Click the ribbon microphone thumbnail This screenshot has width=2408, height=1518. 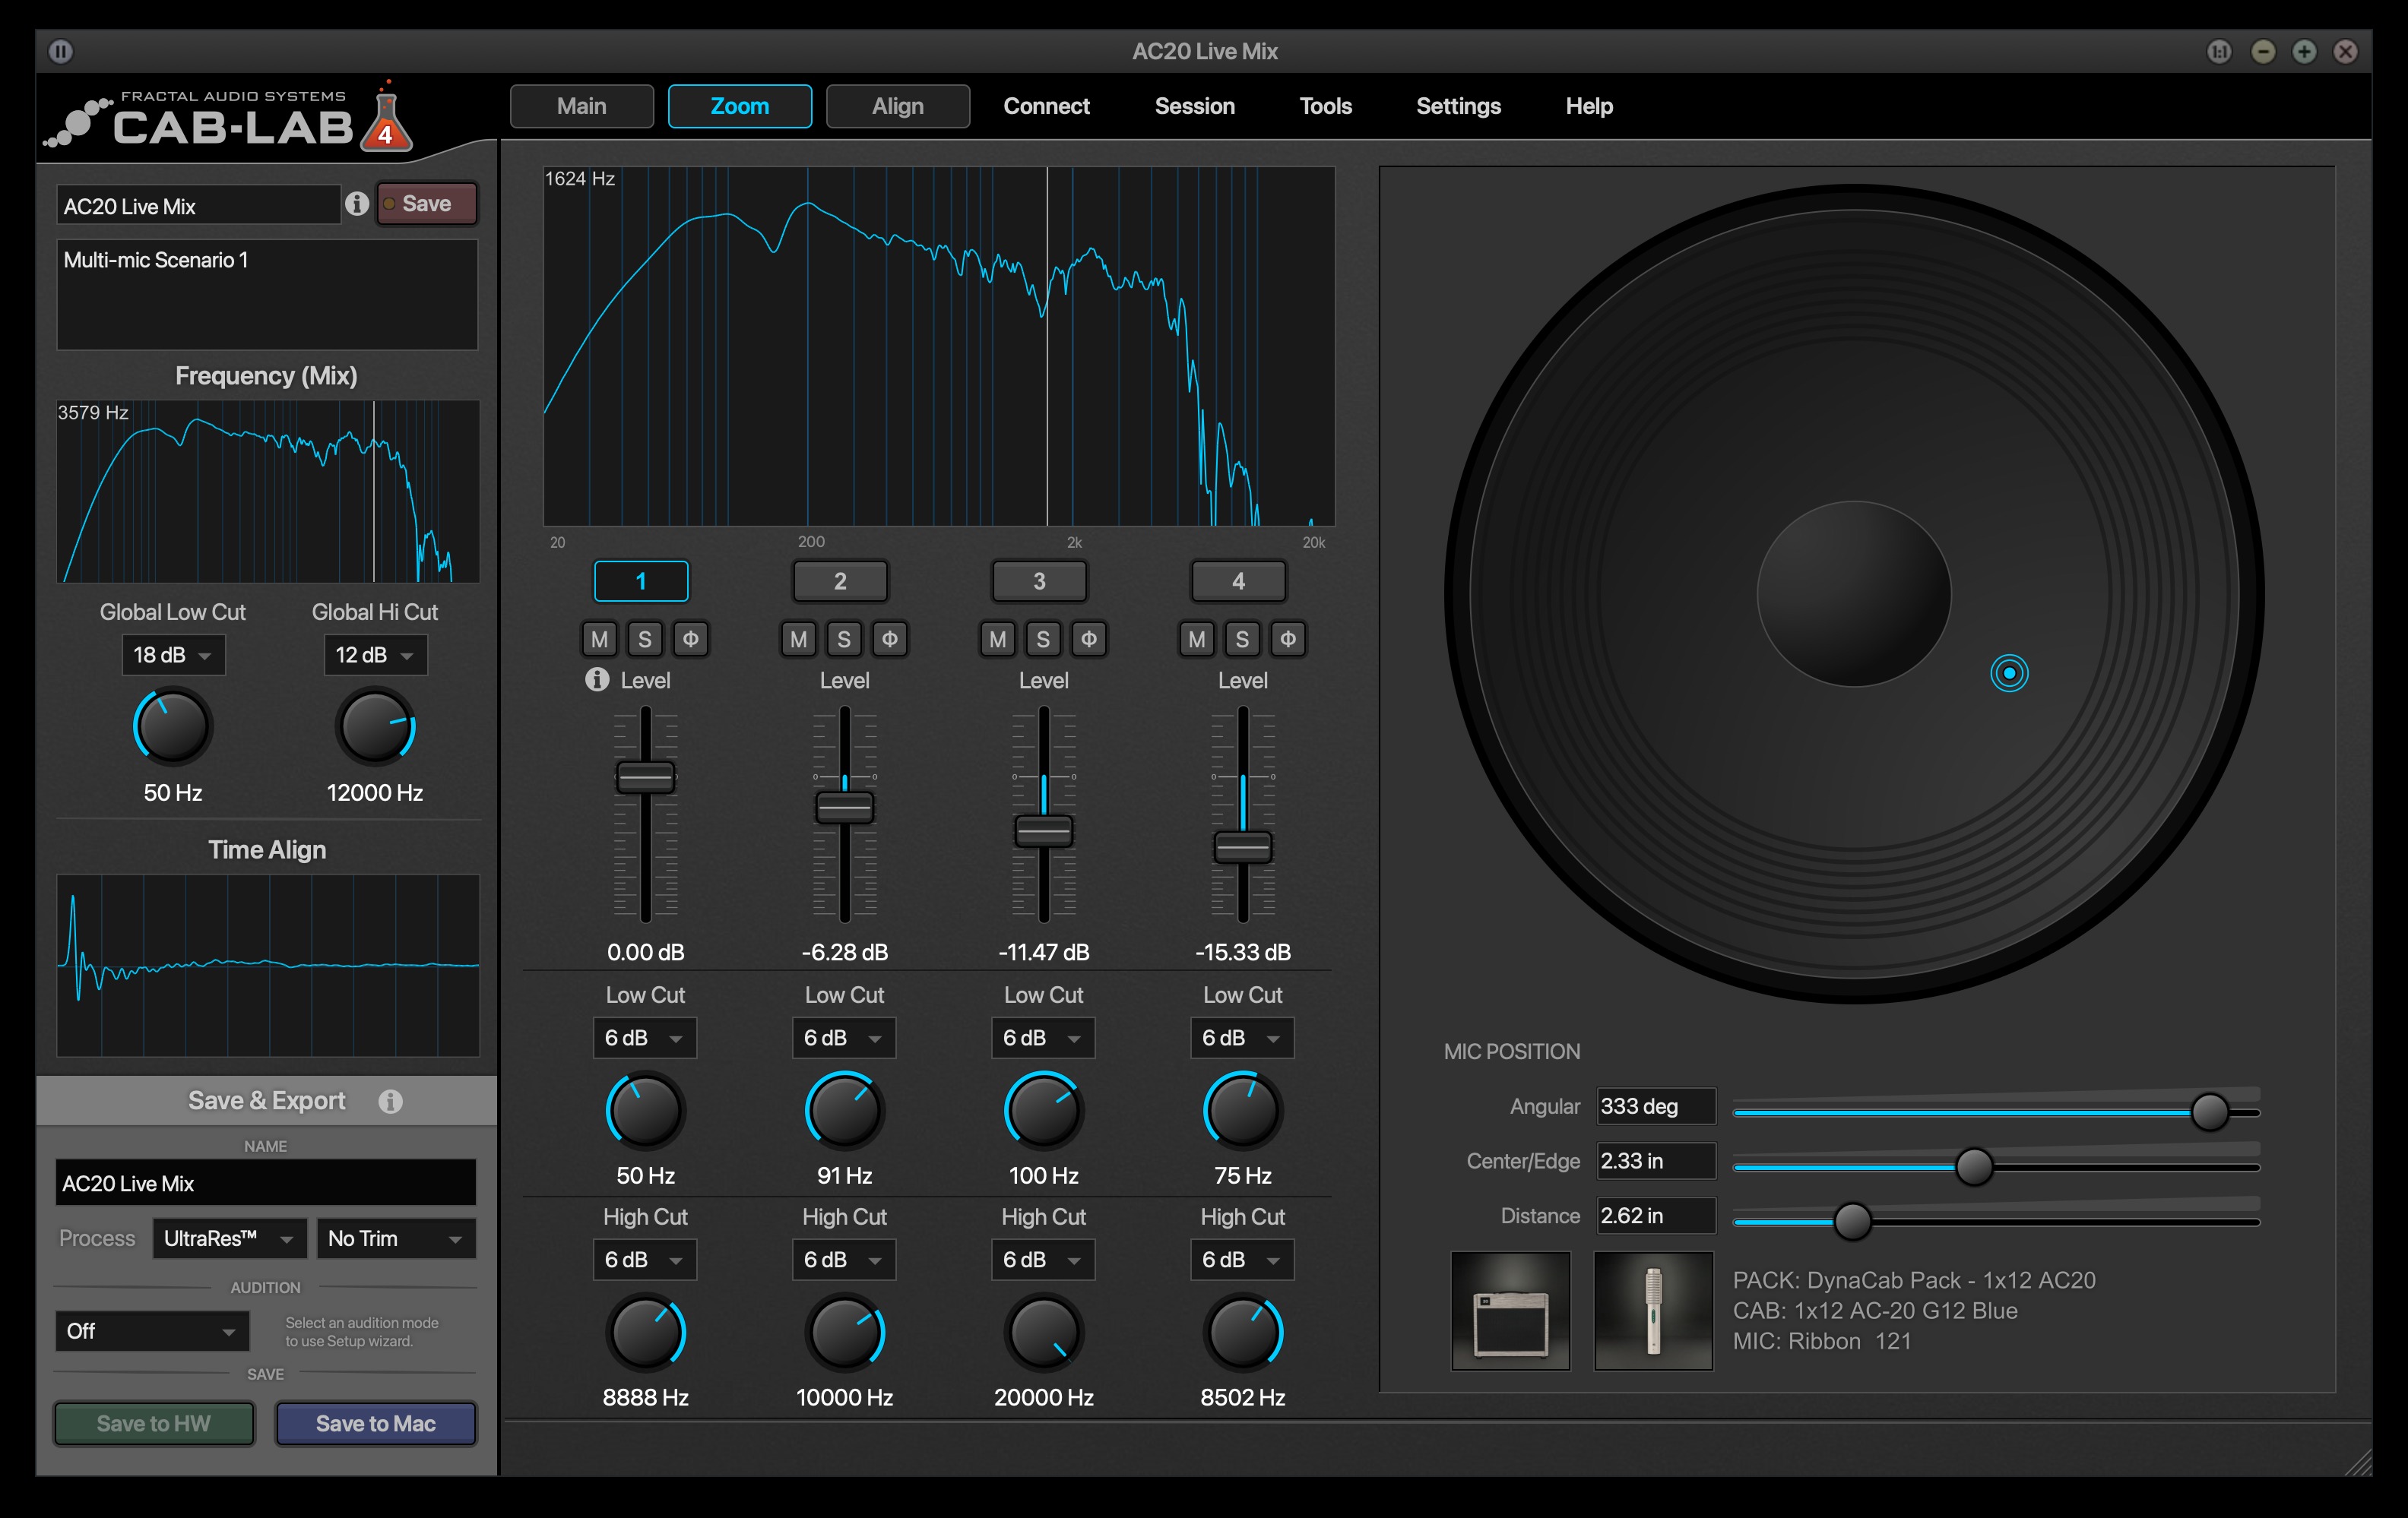[x=1653, y=1311]
